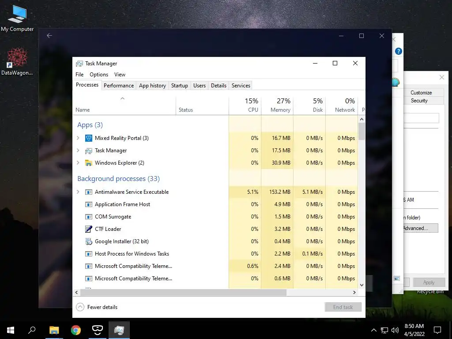Switch to the Details tab
Viewport: 452px width, 339px height.
click(219, 86)
